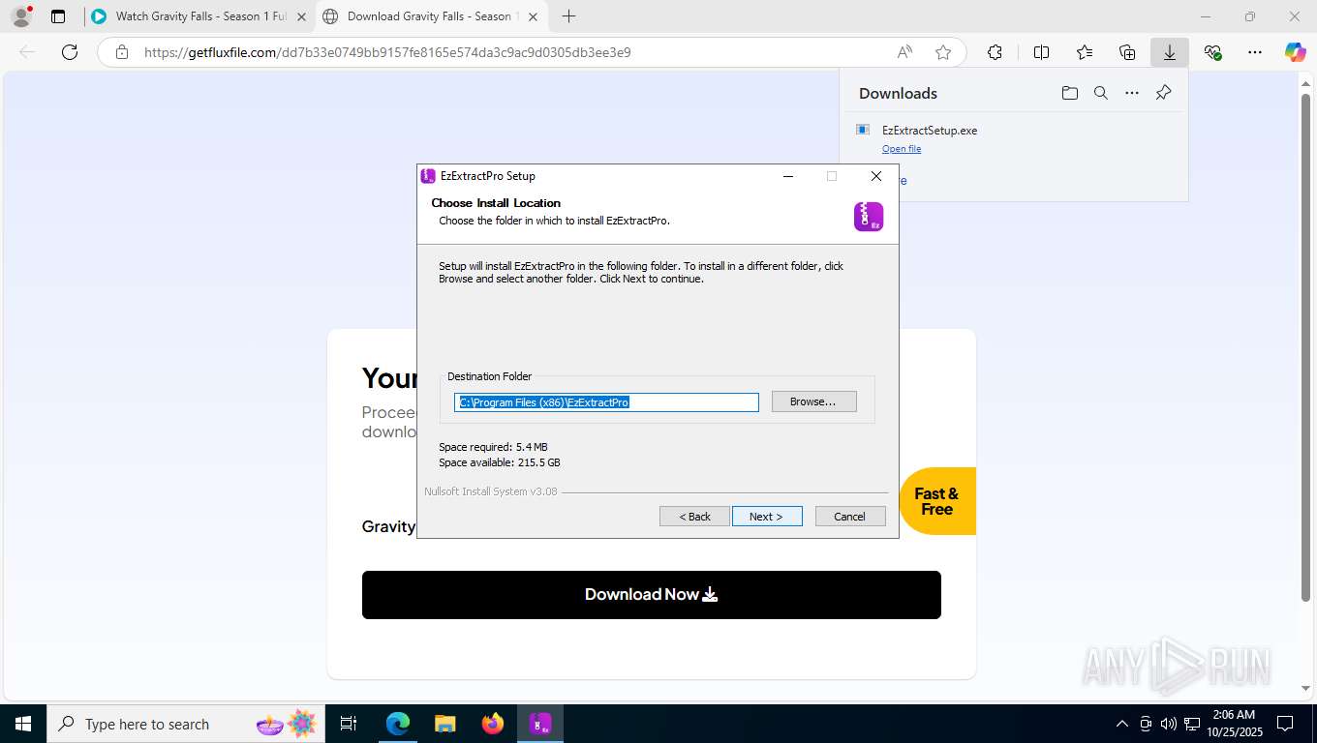
Task: Click the address bar URL
Action: pyautogui.click(x=387, y=52)
